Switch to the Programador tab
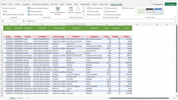This screenshot has width=178, height=100. tap(85, 4)
